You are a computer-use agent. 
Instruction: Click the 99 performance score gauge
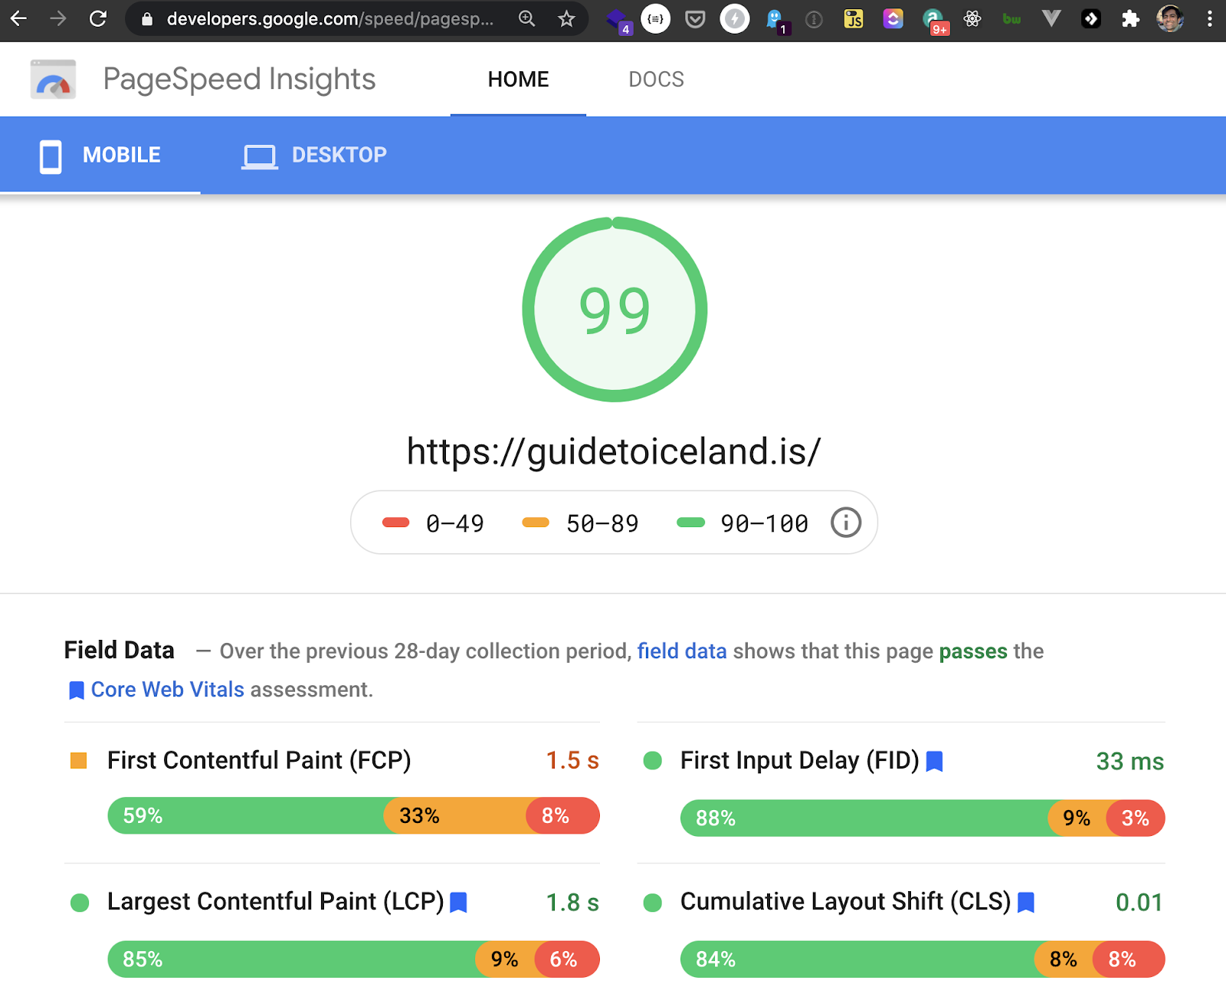coord(615,310)
